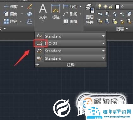Expand the 线性 dropdown arrow
This screenshot has height=120, width=133.
tap(81, 7)
